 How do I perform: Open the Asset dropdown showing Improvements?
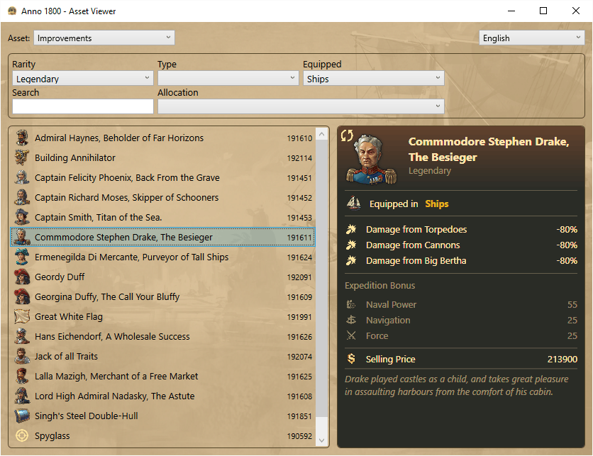click(x=104, y=38)
